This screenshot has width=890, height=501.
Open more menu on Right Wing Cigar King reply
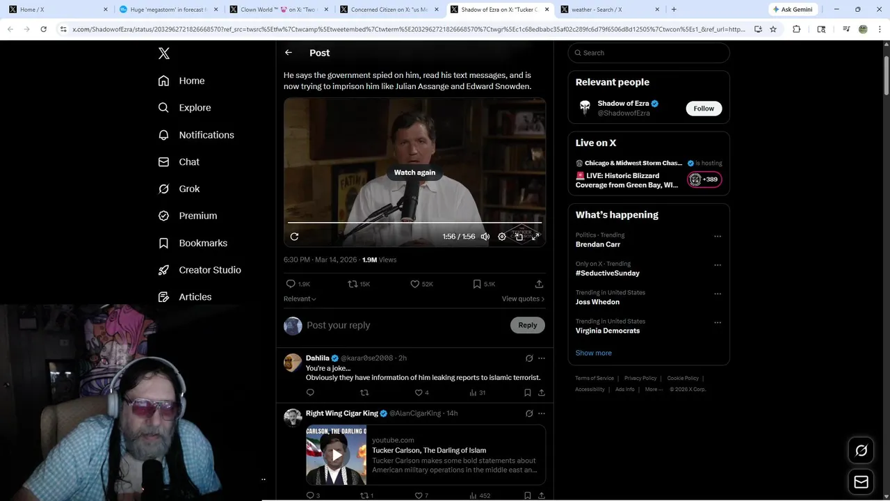(542, 413)
